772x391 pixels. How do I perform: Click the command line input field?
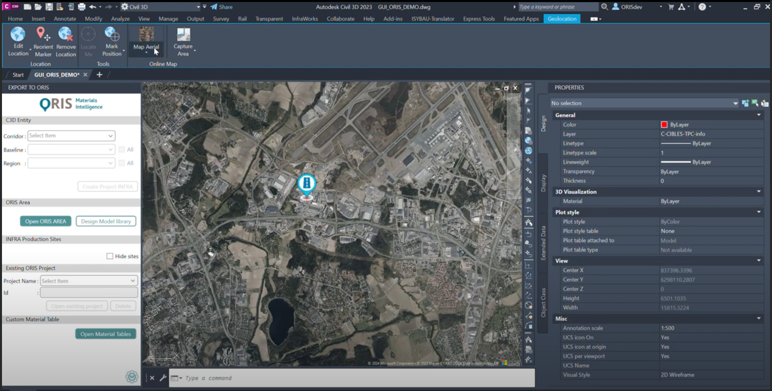(x=356, y=378)
